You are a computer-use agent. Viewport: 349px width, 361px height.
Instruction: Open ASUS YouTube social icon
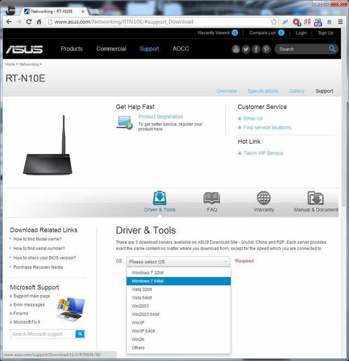pos(236,49)
